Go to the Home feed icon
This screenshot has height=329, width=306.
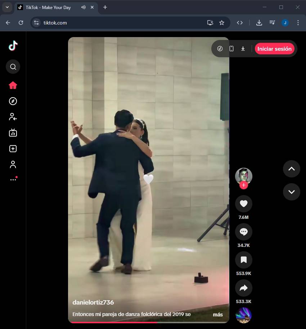point(13,85)
